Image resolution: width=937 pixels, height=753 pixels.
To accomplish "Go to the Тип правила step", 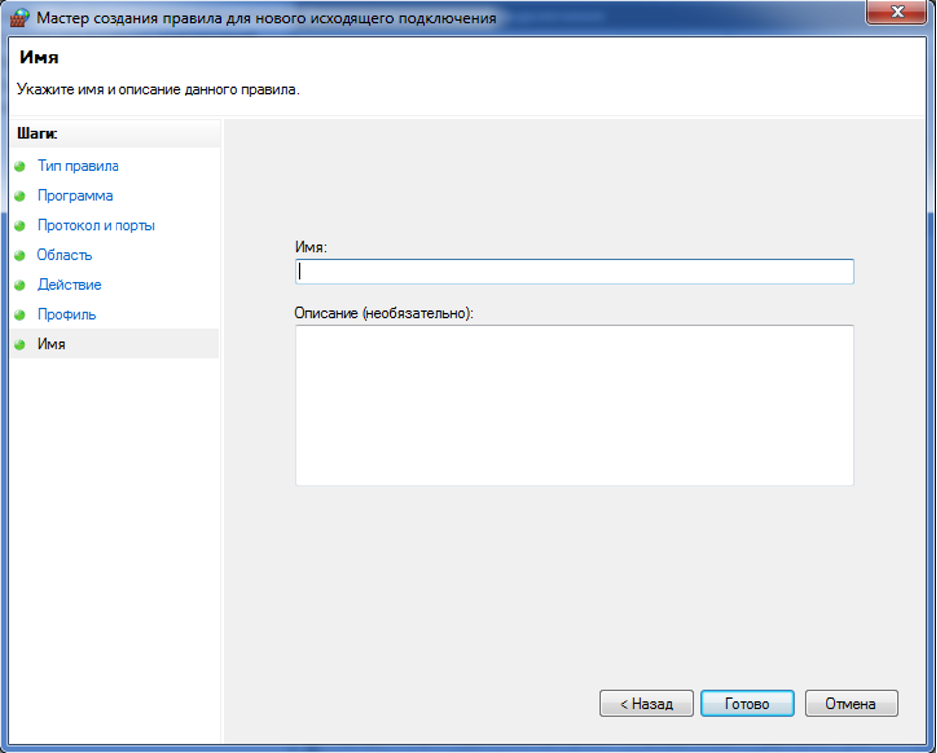I will 78,166.
